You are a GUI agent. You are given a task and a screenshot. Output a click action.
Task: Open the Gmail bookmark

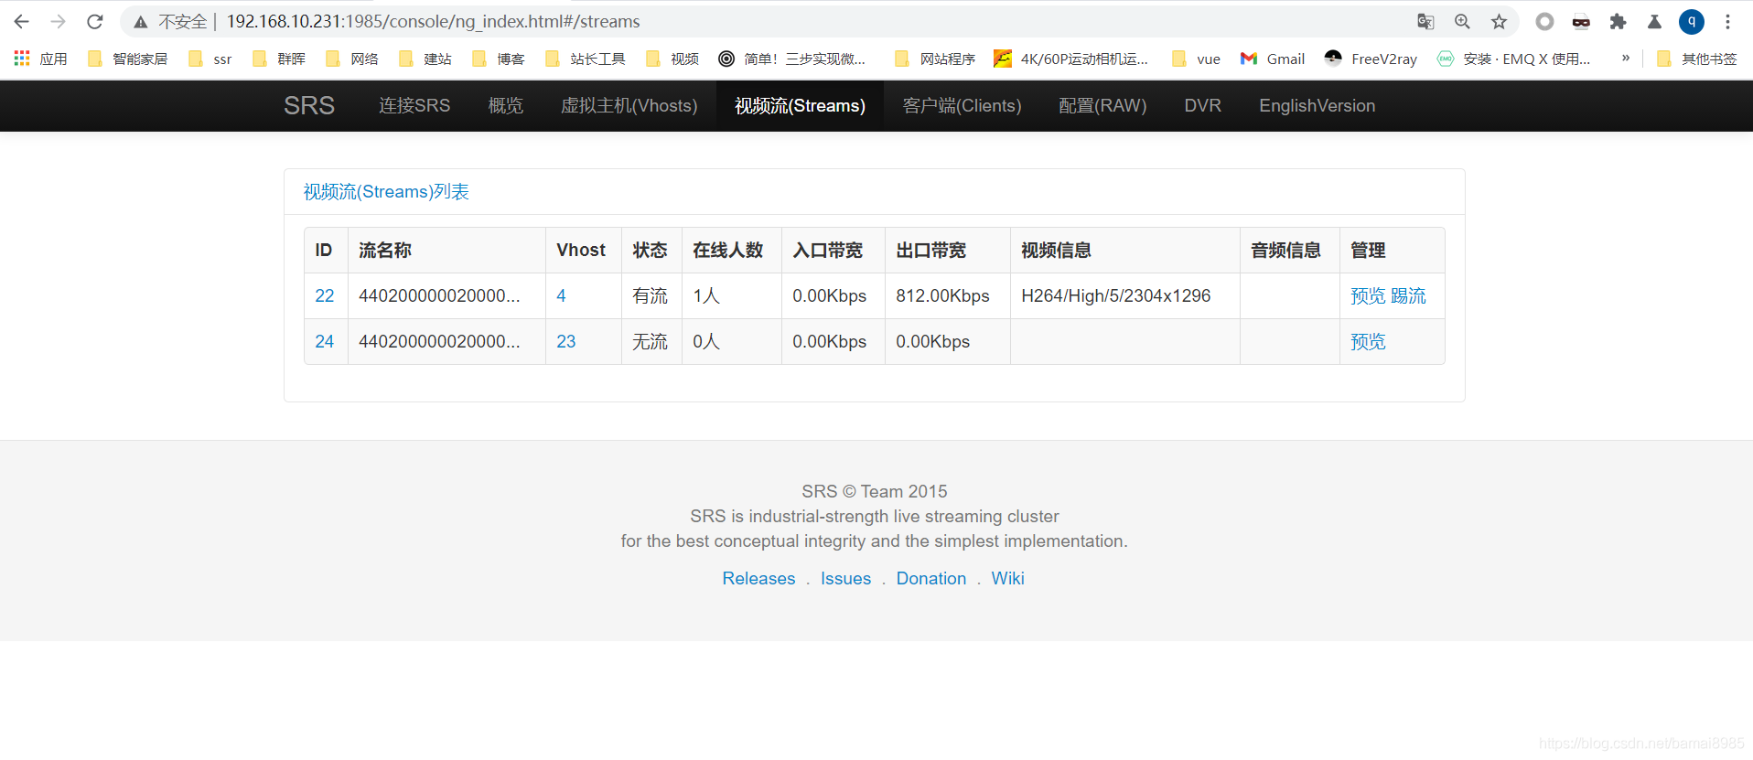click(x=1273, y=59)
